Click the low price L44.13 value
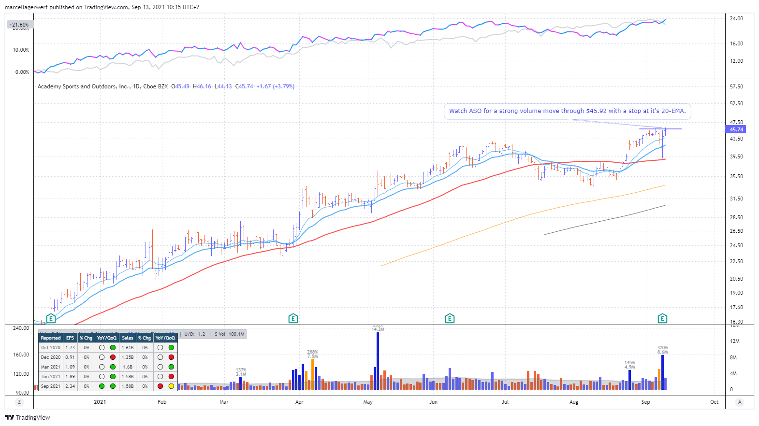The height and width of the screenshot is (426, 759). point(223,86)
